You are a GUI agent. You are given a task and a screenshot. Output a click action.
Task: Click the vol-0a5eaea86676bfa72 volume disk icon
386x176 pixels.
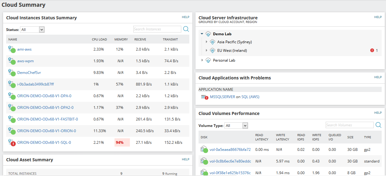[204, 150]
